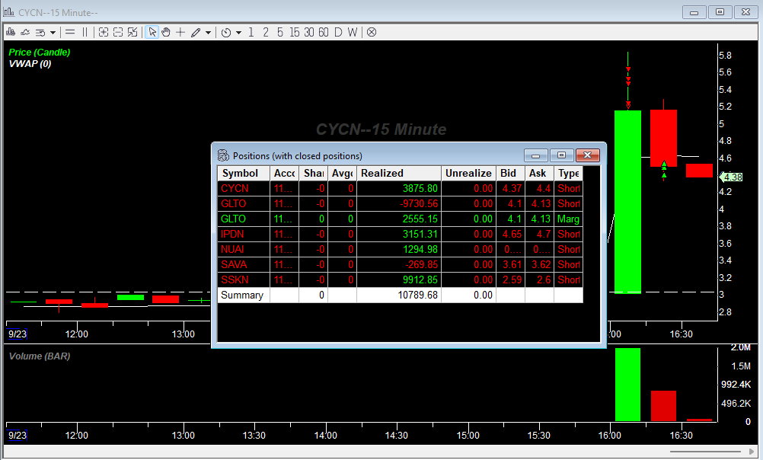Select the vertical lines tool
The height and width of the screenshot is (460, 763).
coord(85,32)
